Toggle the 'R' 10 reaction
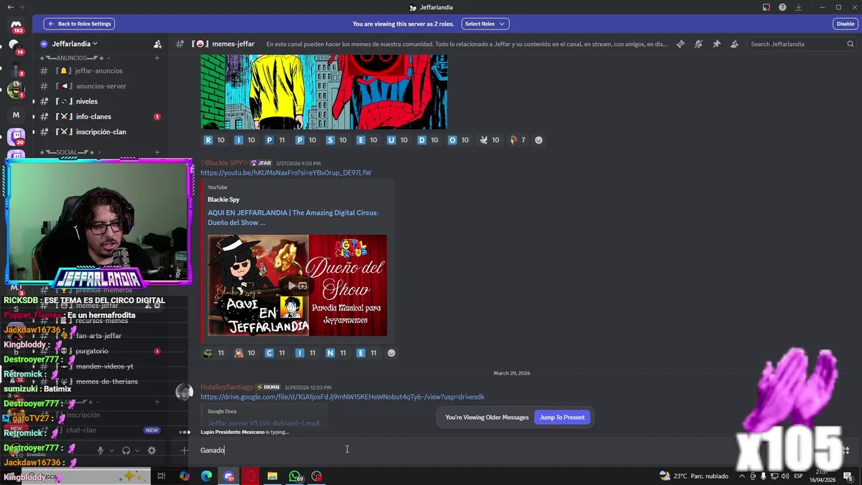 [214, 140]
